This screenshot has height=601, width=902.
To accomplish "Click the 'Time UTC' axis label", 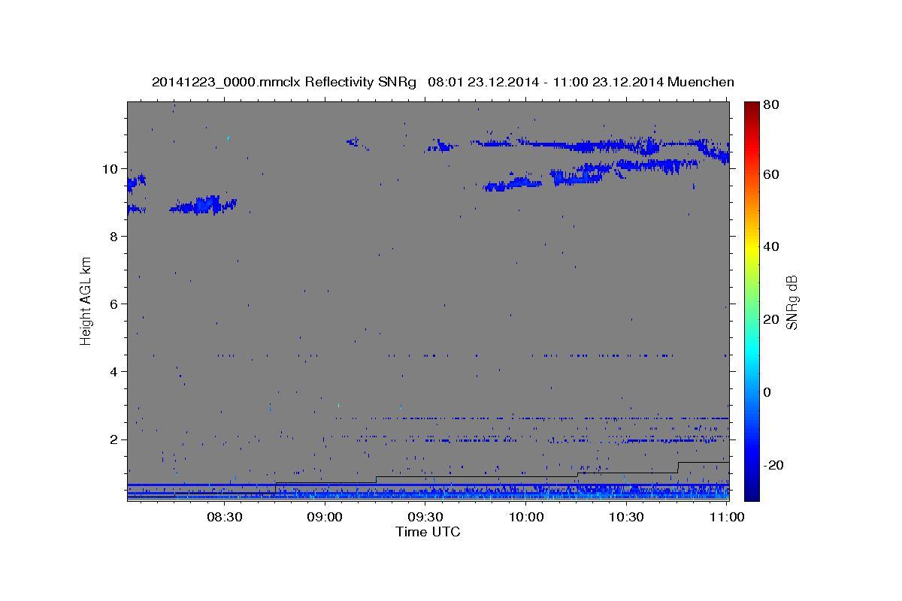I will click(428, 532).
